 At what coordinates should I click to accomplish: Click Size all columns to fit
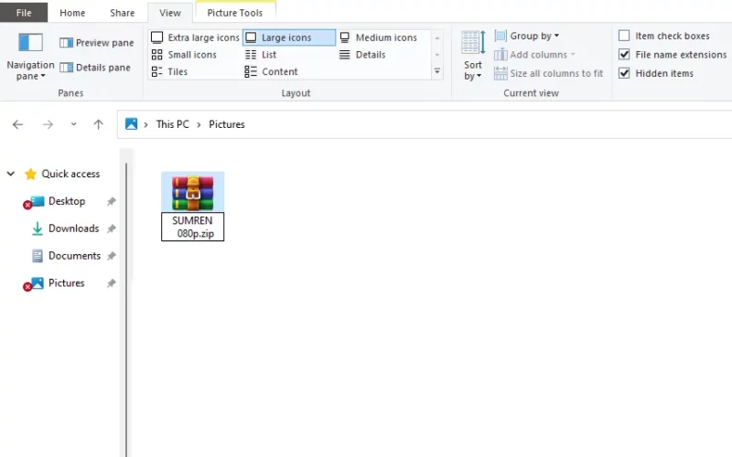[548, 73]
